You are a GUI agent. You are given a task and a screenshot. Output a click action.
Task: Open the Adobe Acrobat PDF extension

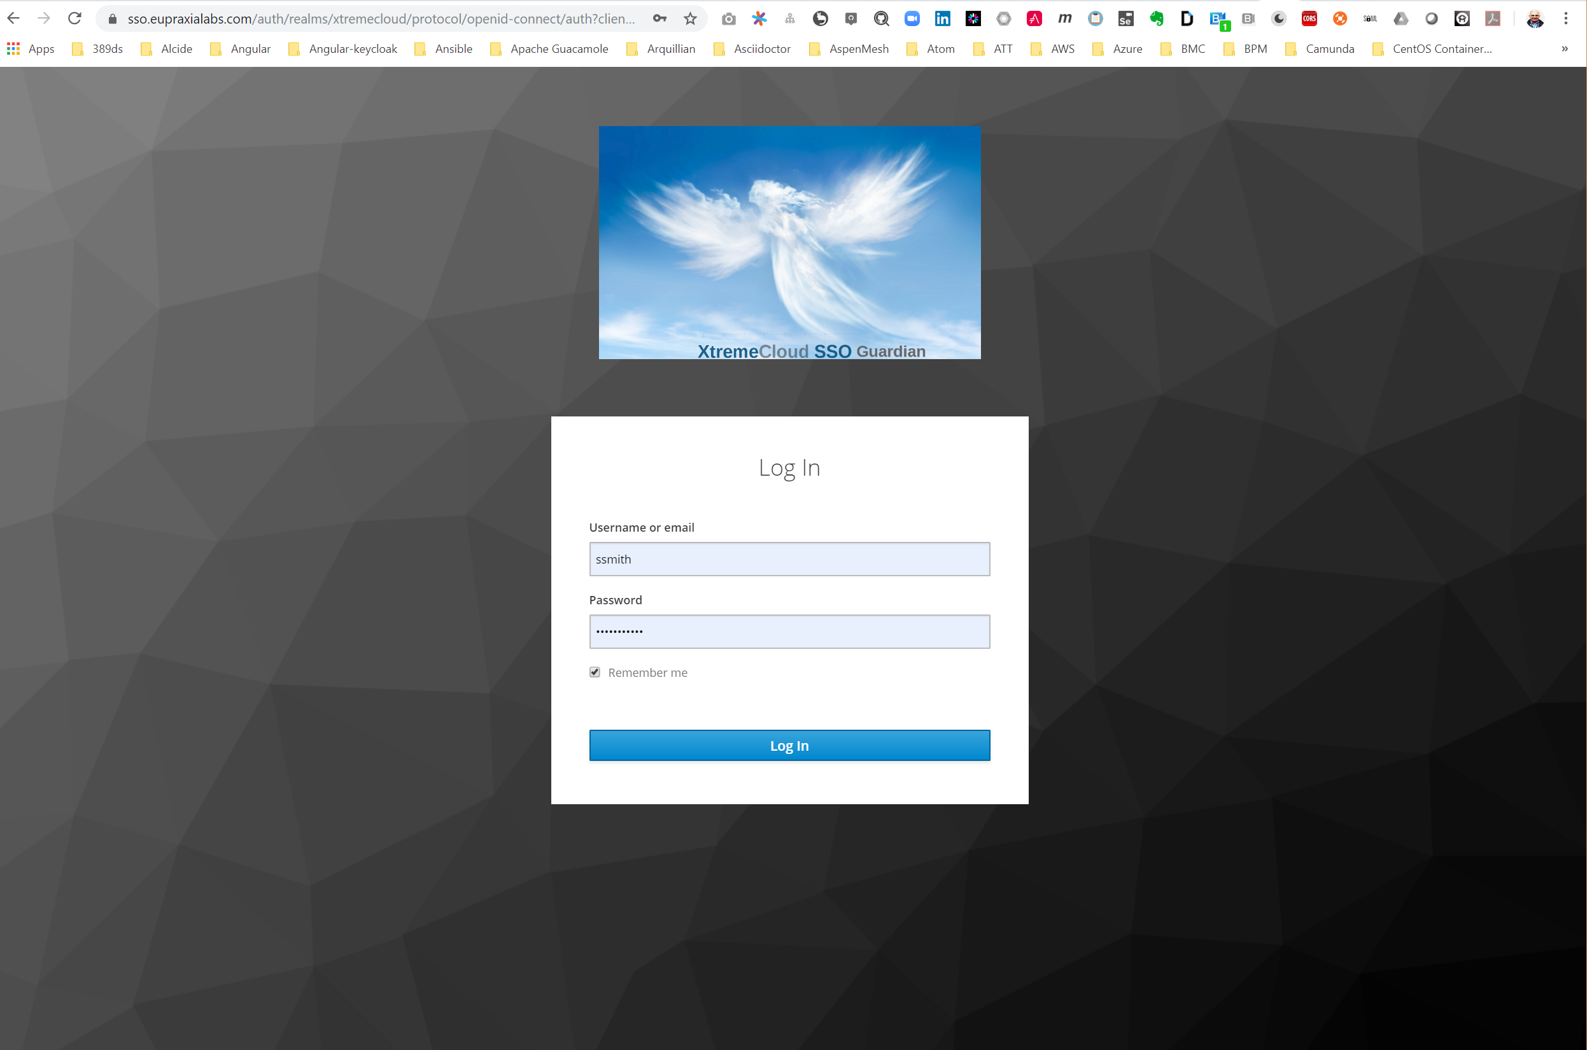[x=1493, y=18]
